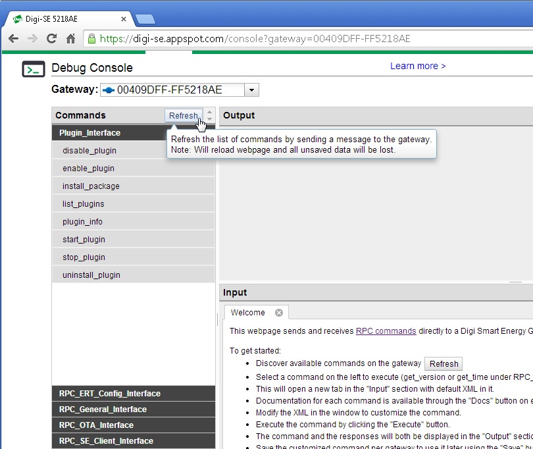533x449 pixels.
Task: Close the Welcome tab with its X icon
Action: click(279, 313)
